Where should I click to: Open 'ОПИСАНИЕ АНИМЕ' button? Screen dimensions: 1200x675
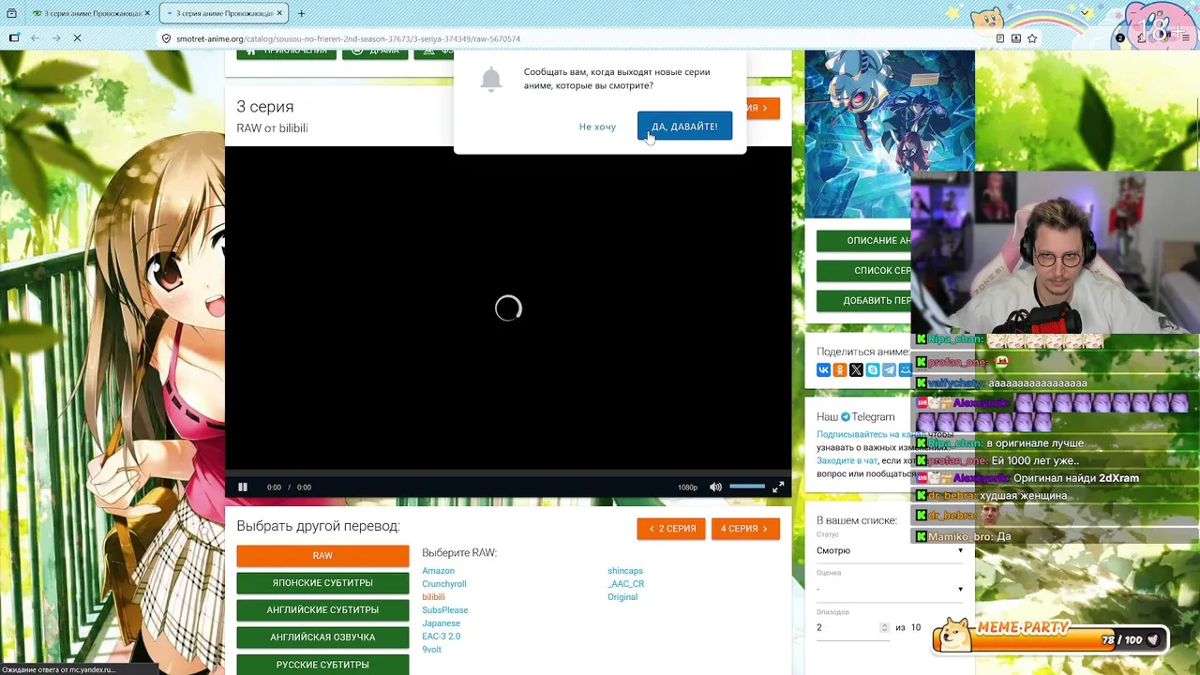[x=863, y=241]
